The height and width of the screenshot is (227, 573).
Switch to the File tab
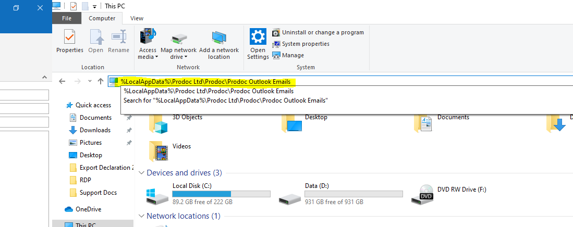[67, 18]
